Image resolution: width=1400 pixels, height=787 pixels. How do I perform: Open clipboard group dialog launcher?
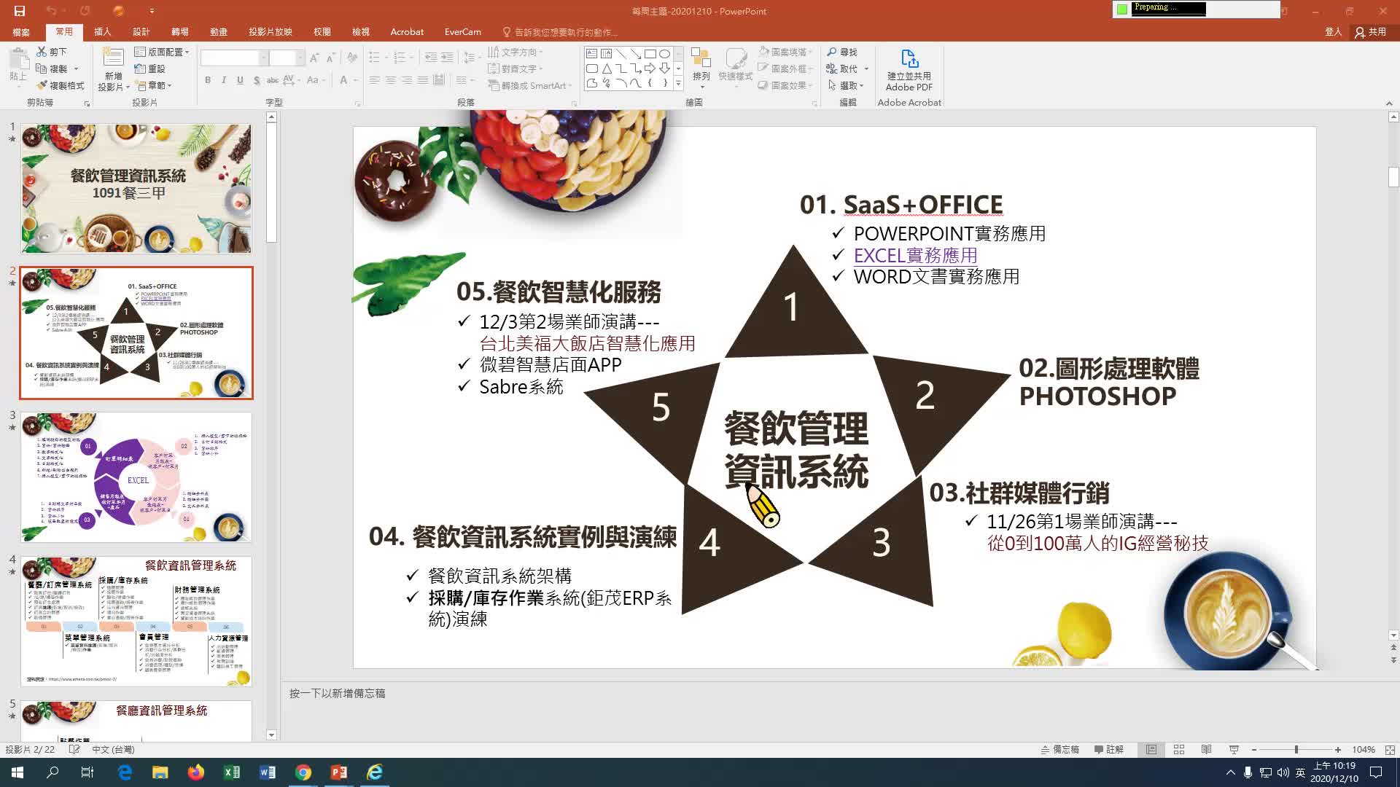[x=87, y=104]
